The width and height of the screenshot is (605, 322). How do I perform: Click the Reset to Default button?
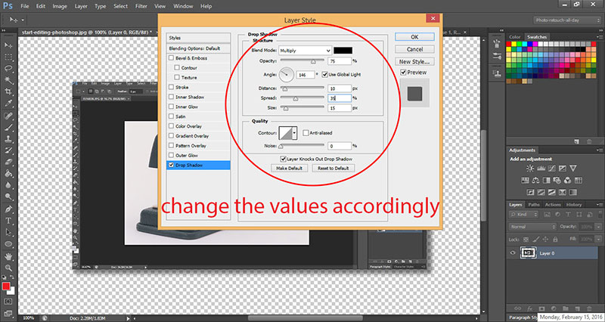pyautogui.click(x=331, y=168)
